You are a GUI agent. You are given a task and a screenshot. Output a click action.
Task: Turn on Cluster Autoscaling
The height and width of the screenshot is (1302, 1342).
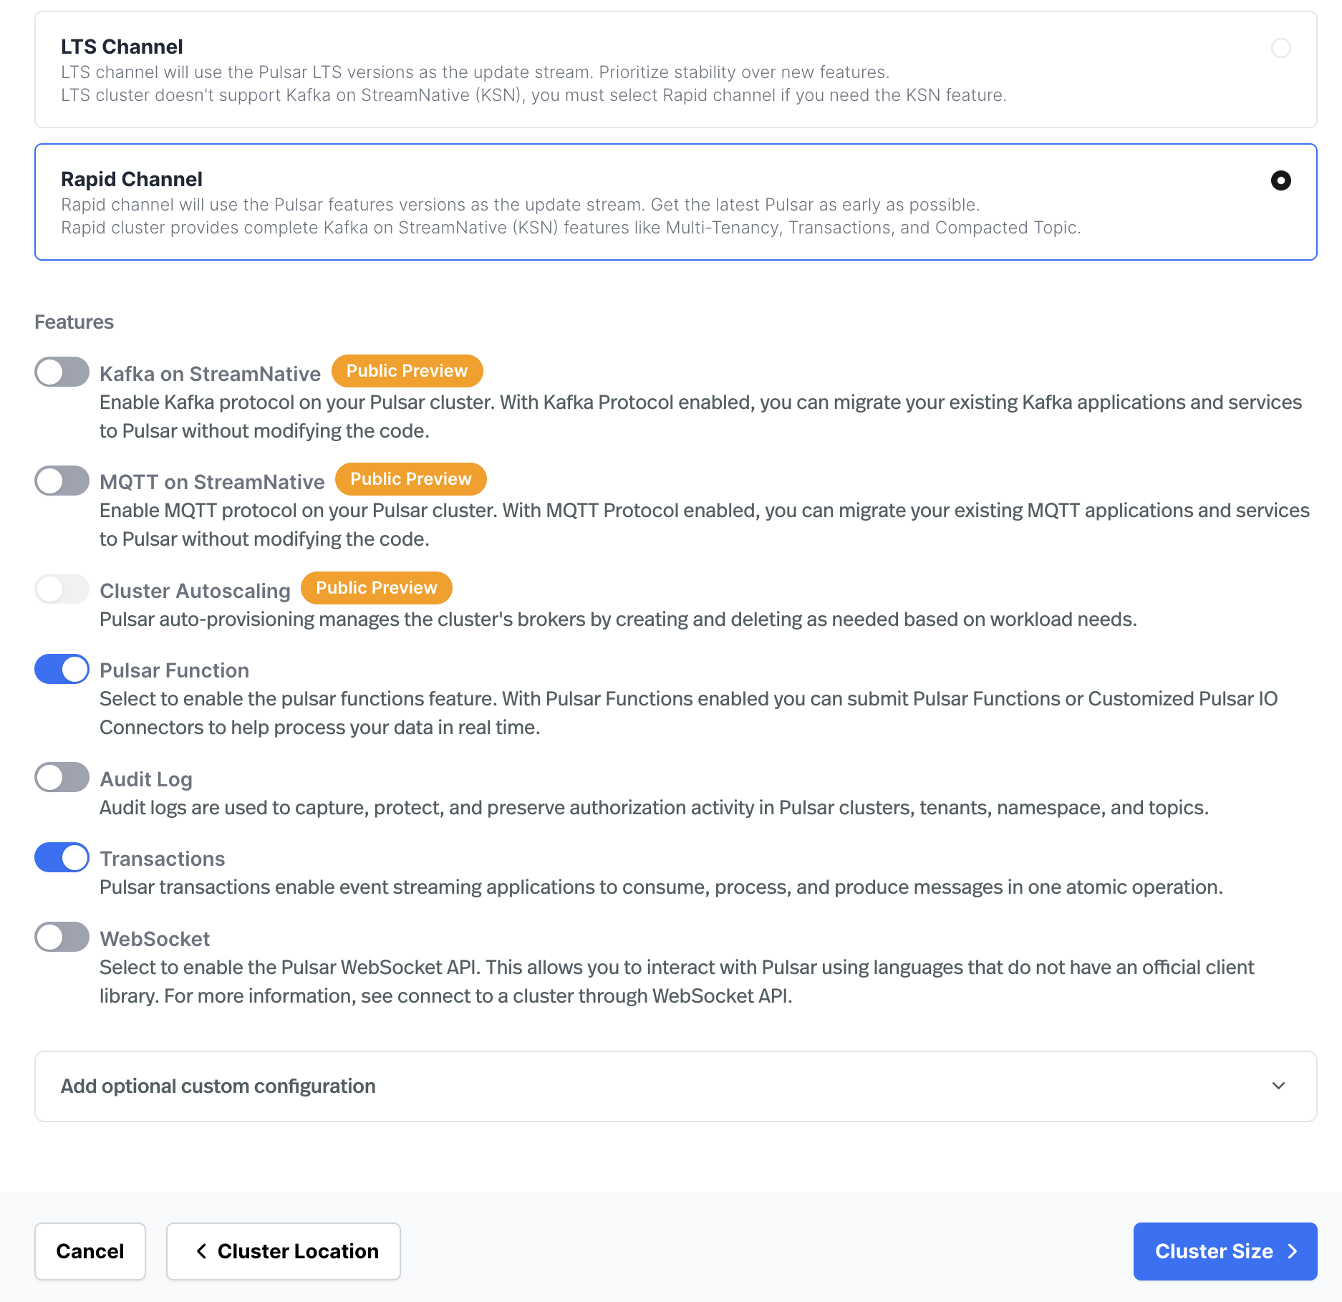click(x=62, y=588)
